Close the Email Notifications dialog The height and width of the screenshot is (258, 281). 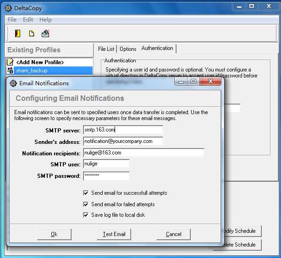tap(210, 82)
